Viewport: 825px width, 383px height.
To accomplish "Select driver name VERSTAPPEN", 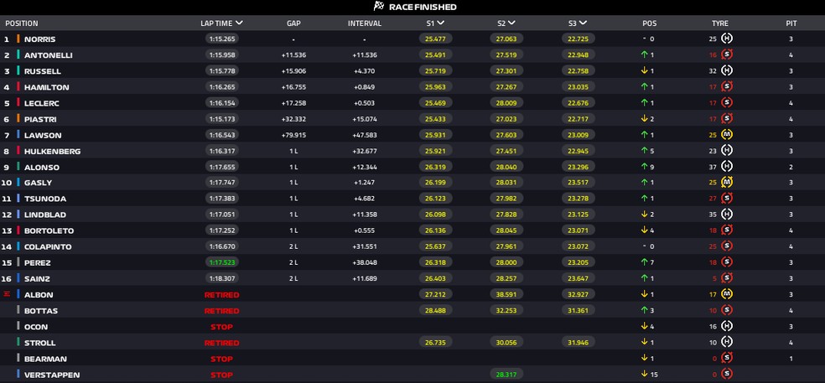I will [52, 375].
